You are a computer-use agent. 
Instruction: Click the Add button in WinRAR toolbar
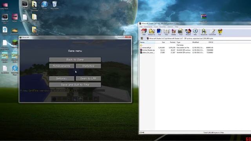click(x=144, y=32)
